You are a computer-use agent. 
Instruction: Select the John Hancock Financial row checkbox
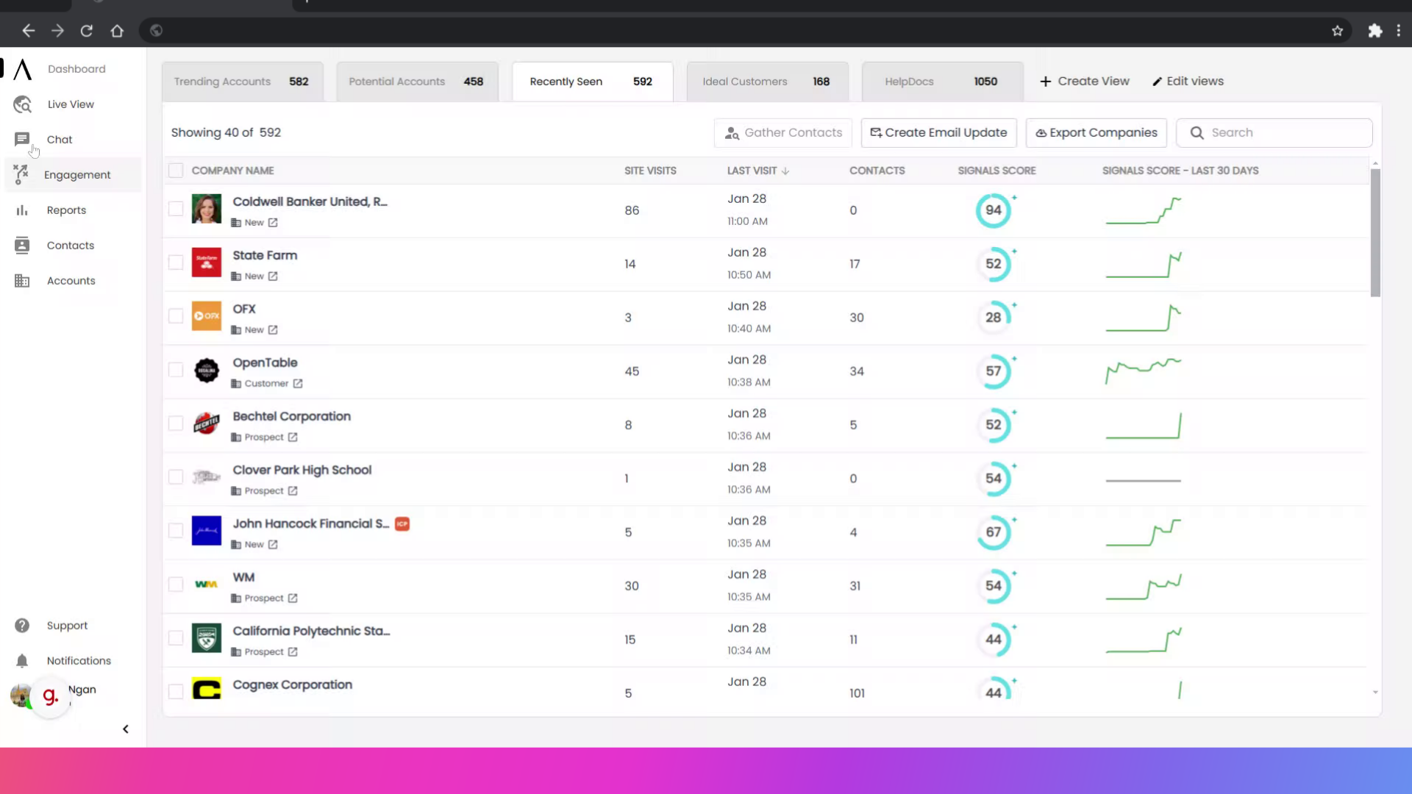176,531
